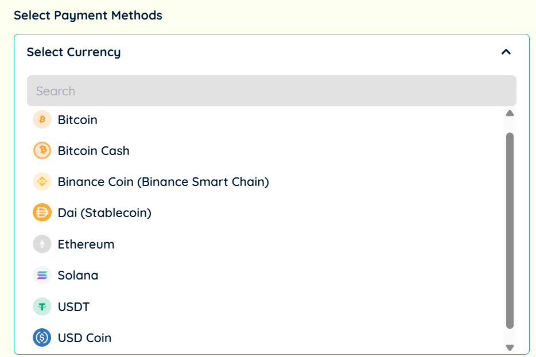Pick Dai (Stablecoin) from the list
This screenshot has width=536, height=357.
pos(104,213)
